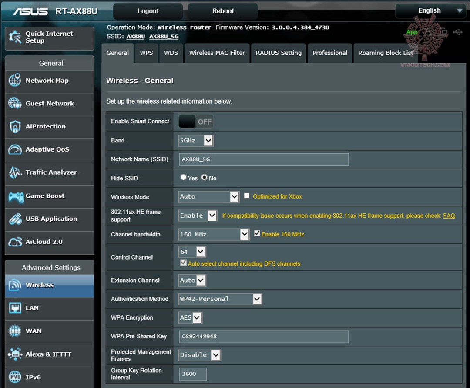Open Protected Management Frames dropdown
This screenshot has width=470, height=388.
tap(200, 355)
